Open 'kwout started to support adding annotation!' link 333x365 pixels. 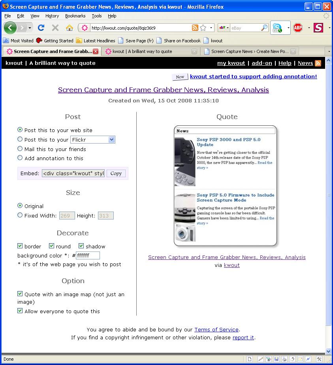(254, 77)
